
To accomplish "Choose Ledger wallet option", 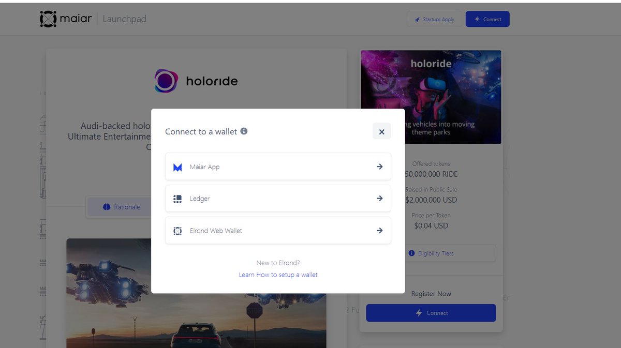I will (x=278, y=199).
